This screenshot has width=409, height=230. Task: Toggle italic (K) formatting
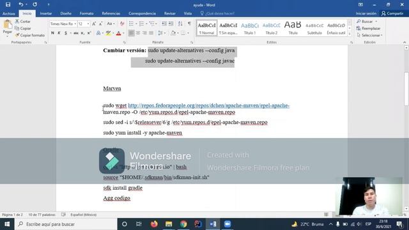(59, 33)
